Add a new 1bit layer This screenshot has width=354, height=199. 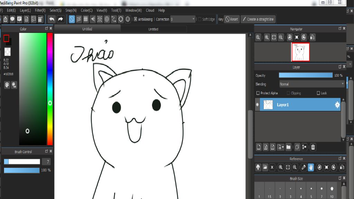pos(273,147)
